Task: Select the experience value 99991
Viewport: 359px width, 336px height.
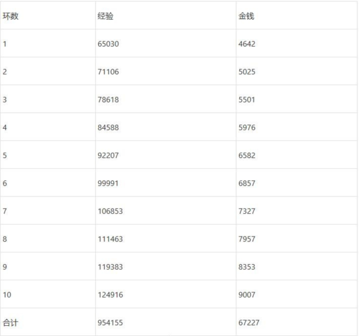Action: 108,183
